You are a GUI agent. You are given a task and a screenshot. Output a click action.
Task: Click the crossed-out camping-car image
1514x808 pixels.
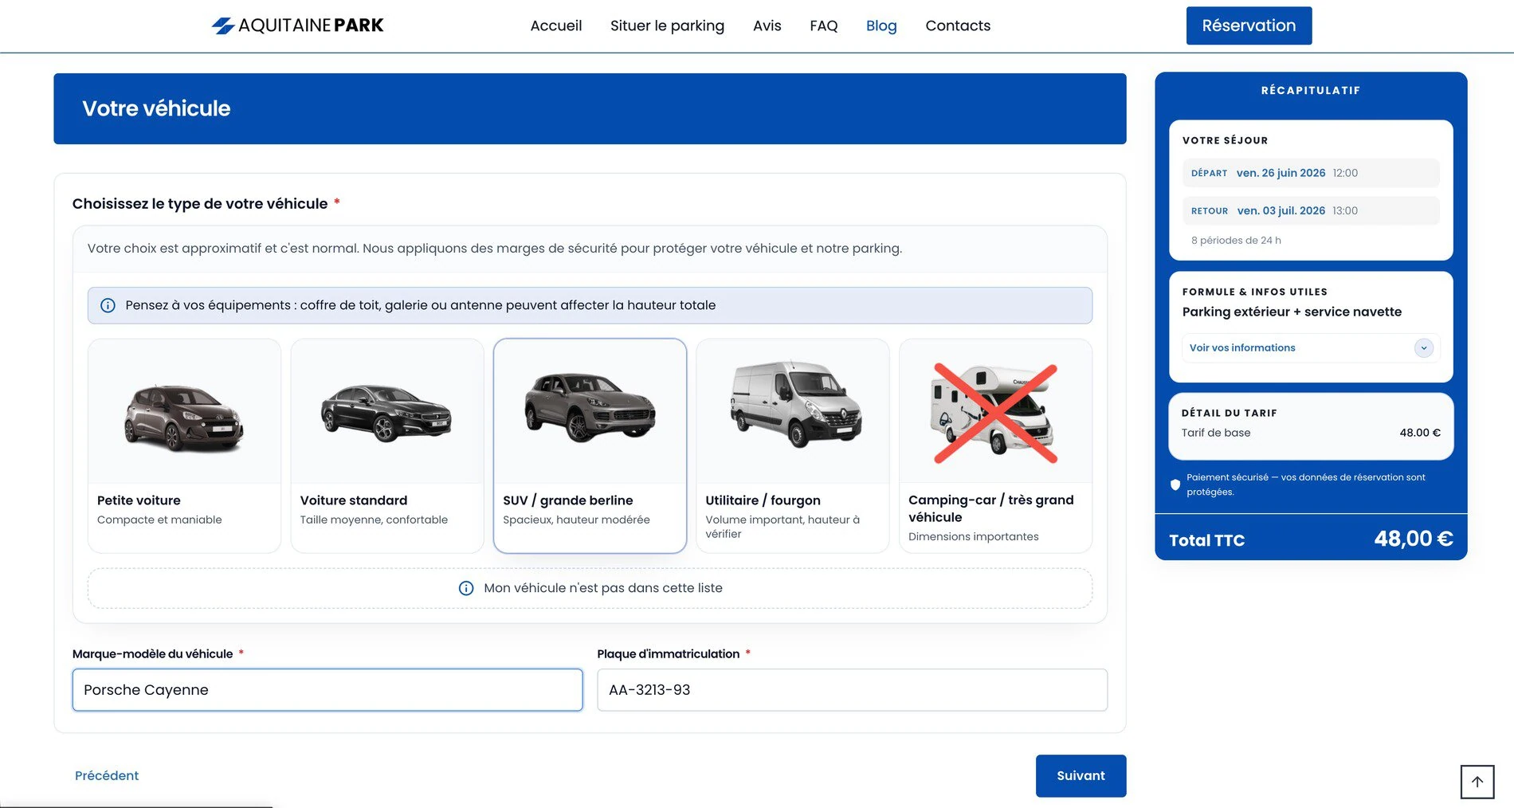point(995,413)
